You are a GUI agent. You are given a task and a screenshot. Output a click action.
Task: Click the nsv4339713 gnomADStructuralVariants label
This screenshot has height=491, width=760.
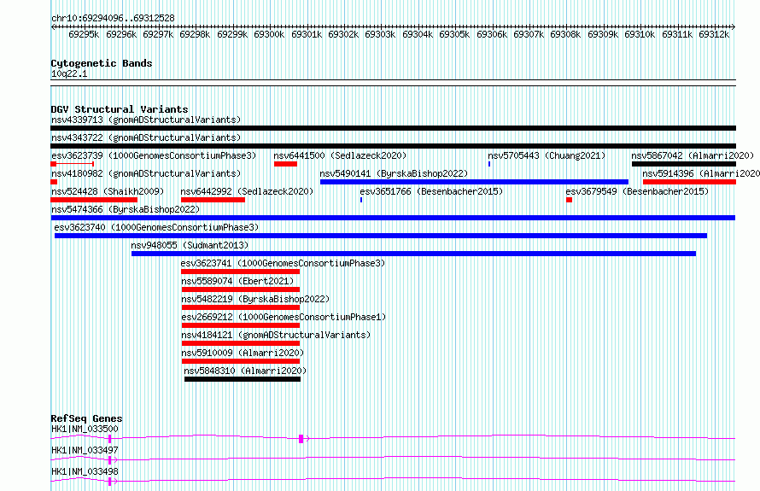click(146, 120)
